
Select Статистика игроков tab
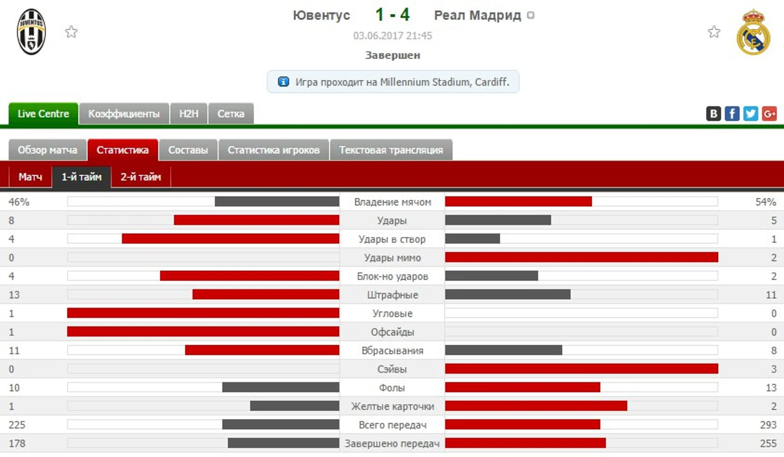coord(273,150)
